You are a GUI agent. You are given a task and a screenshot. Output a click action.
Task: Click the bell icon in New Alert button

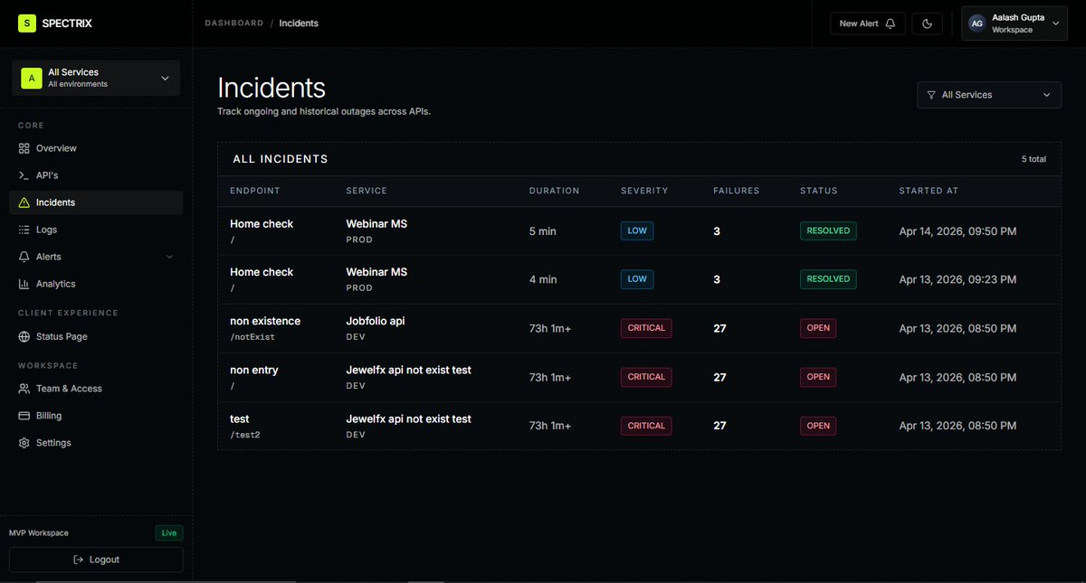point(891,24)
